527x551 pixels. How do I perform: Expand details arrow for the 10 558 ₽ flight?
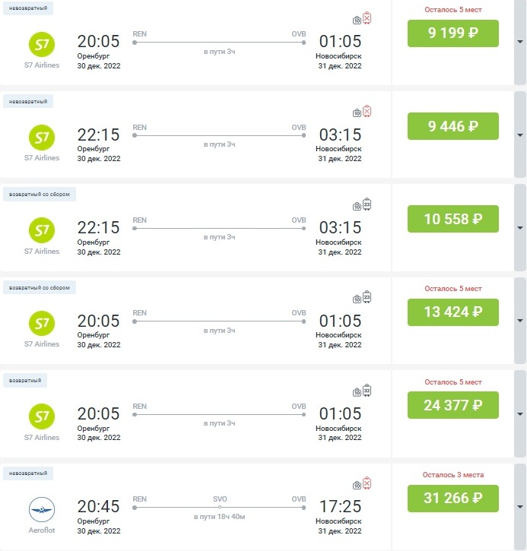pyautogui.click(x=520, y=228)
